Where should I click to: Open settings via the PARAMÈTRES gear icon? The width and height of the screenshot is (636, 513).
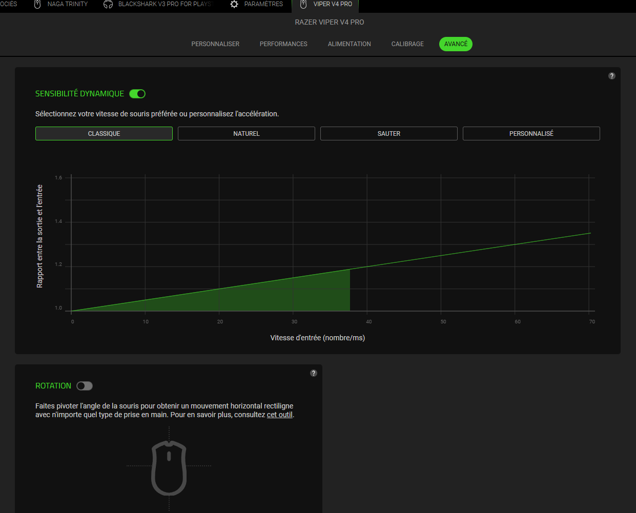pos(234,4)
